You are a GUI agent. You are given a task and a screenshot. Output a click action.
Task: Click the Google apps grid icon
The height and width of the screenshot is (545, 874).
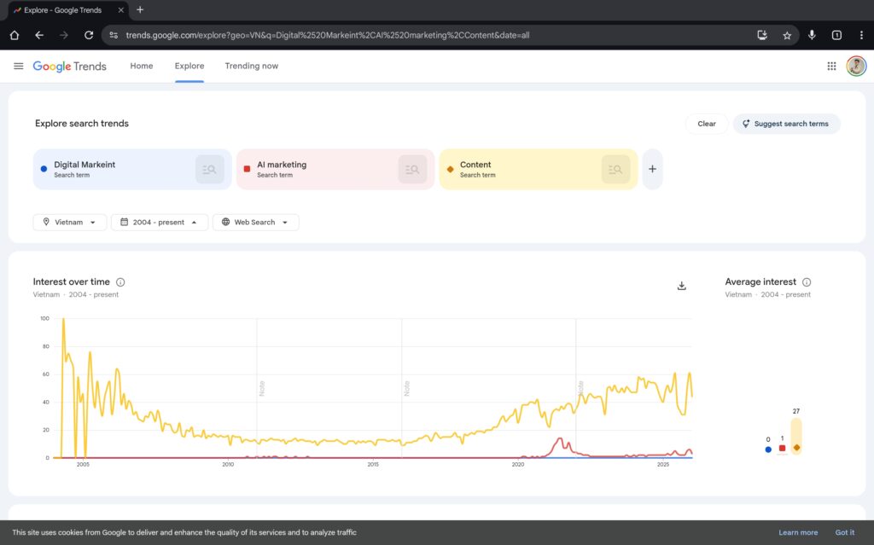[x=831, y=67]
